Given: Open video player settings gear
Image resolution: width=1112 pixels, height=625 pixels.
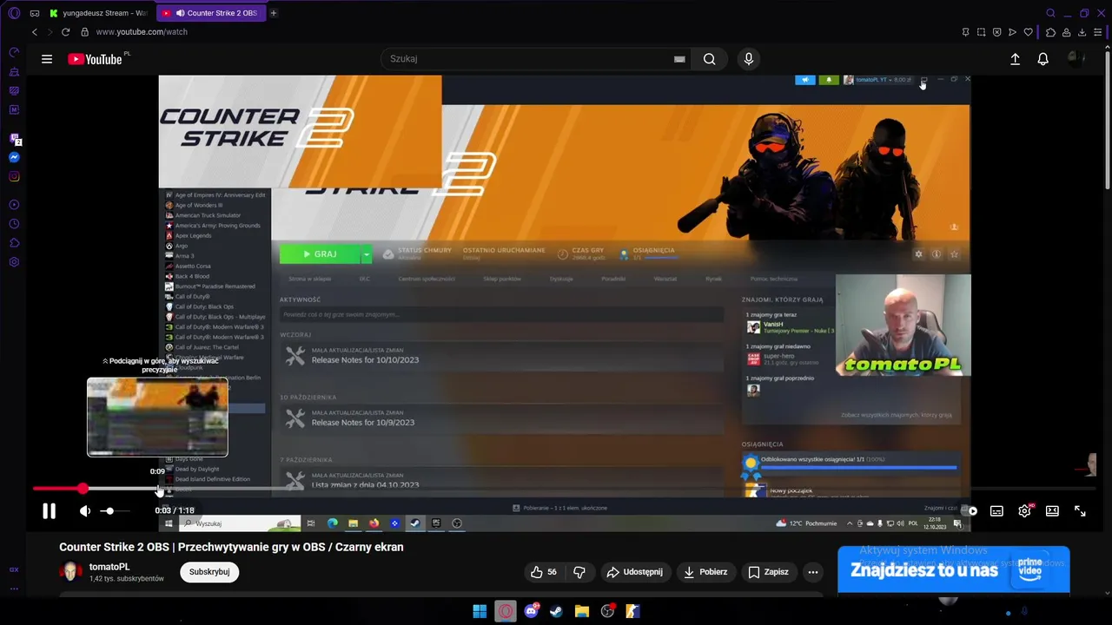Looking at the screenshot, I should pyautogui.click(x=1024, y=511).
